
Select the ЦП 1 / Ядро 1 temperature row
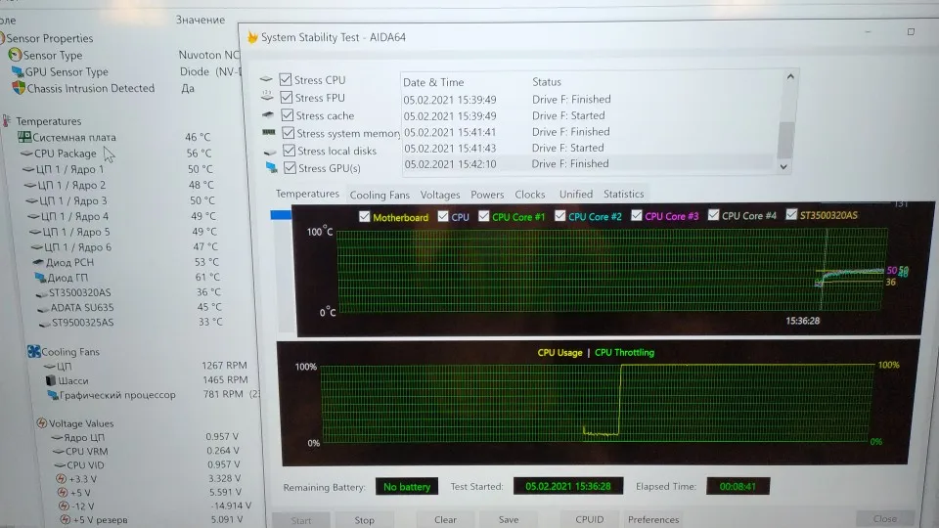tap(119, 169)
